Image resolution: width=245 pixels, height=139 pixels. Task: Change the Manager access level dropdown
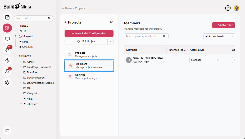(x=205, y=60)
